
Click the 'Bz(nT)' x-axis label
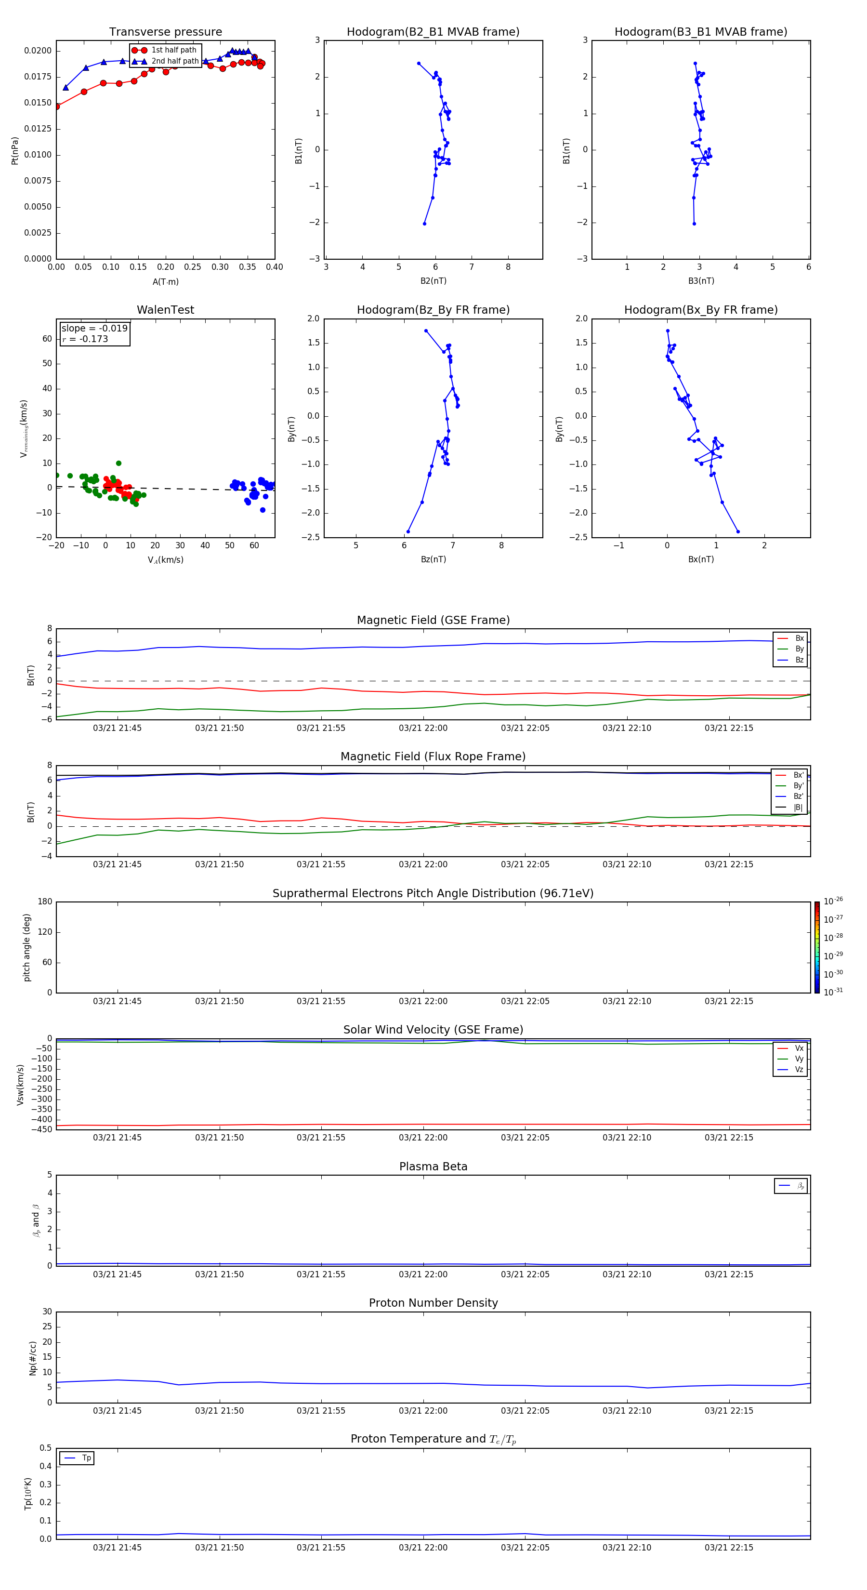click(433, 559)
